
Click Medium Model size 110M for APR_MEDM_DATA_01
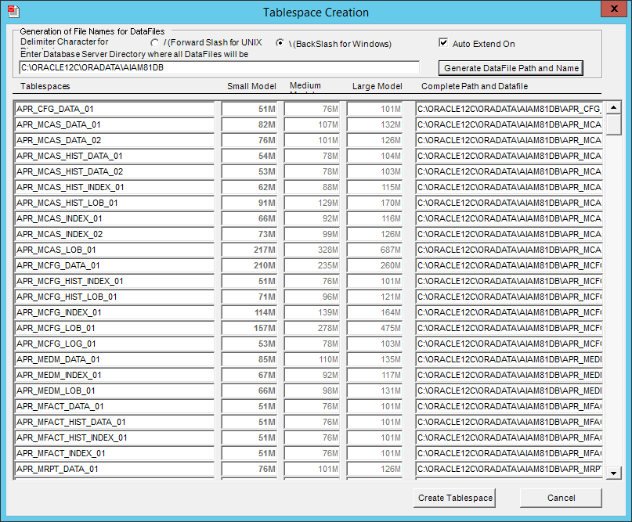click(312, 360)
